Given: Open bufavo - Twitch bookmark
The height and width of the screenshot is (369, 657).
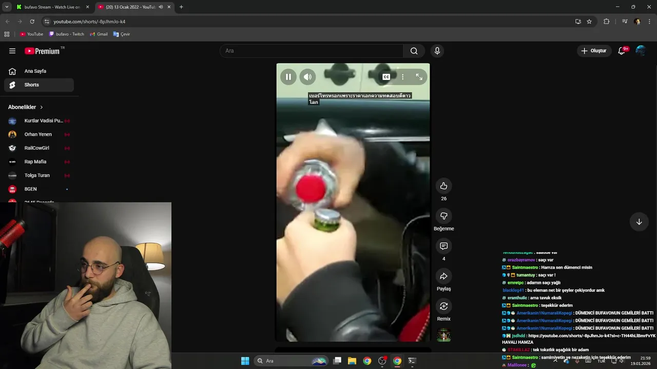Looking at the screenshot, I should pyautogui.click(x=67, y=34).
